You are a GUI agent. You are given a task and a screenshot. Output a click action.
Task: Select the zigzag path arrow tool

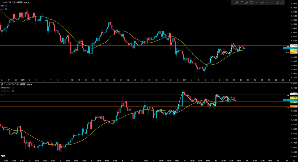coord(262,3)
